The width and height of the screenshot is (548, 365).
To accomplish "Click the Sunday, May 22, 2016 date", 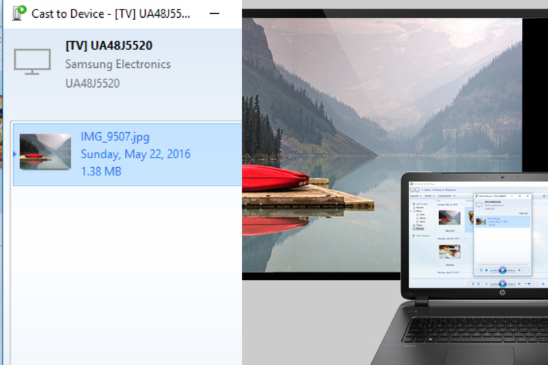I will pos(136,154).
